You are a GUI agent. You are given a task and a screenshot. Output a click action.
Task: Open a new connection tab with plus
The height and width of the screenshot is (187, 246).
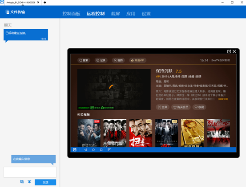[x=45, y=2]
